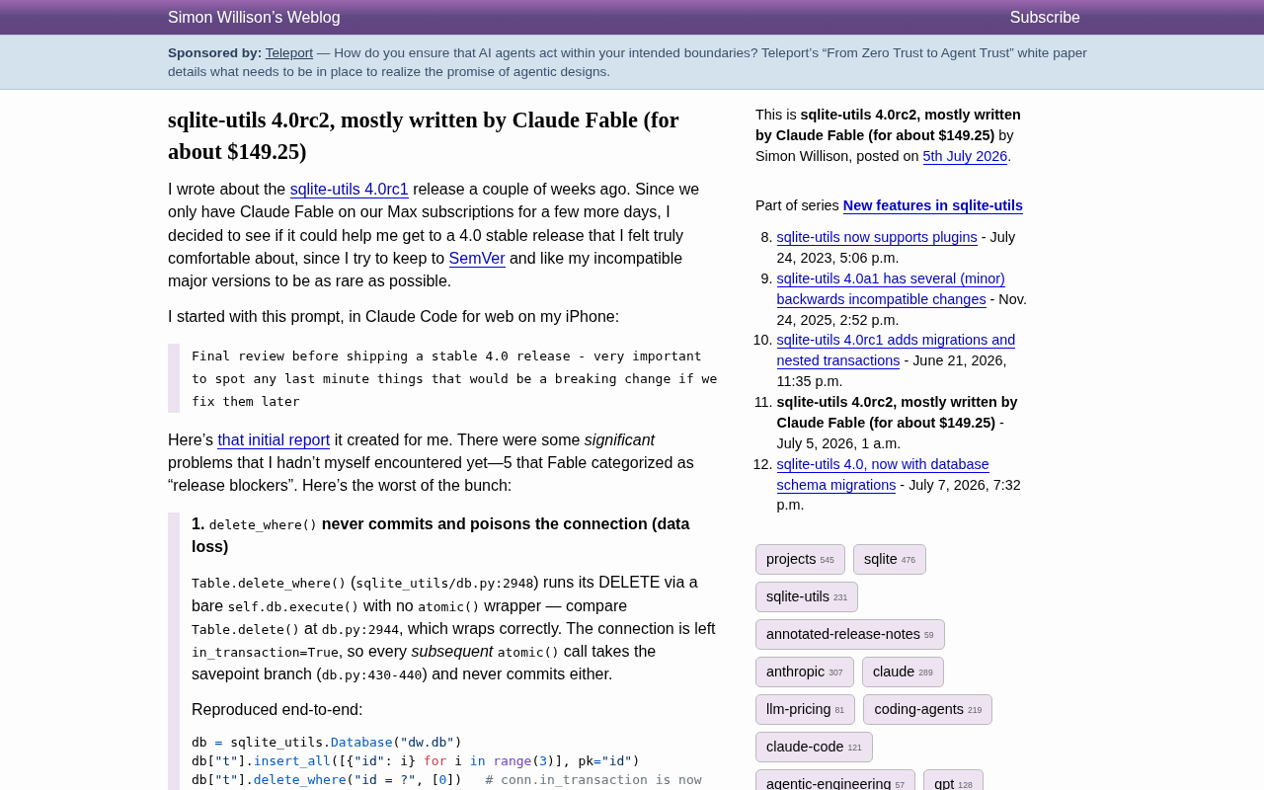The width and height of the screenshot is (1264, 790).
Task: Open the sqlite-utils 4.0a1 backwards incompatible post
Action: click(891, 289)
